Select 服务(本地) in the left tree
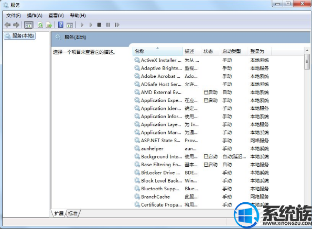The width and height of the screenshot is (312, 230). point(19,36)
